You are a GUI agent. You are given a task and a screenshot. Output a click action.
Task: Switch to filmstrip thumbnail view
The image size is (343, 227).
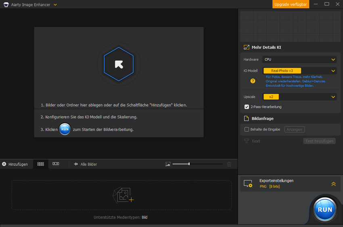pos(56,164)
